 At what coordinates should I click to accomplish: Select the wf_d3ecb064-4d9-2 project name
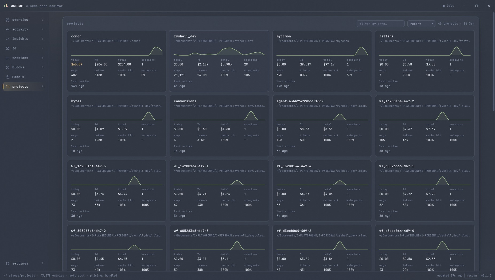(x=294, y=231)
